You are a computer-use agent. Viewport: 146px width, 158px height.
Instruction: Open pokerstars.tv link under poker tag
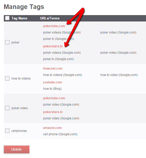coord(53,46)
